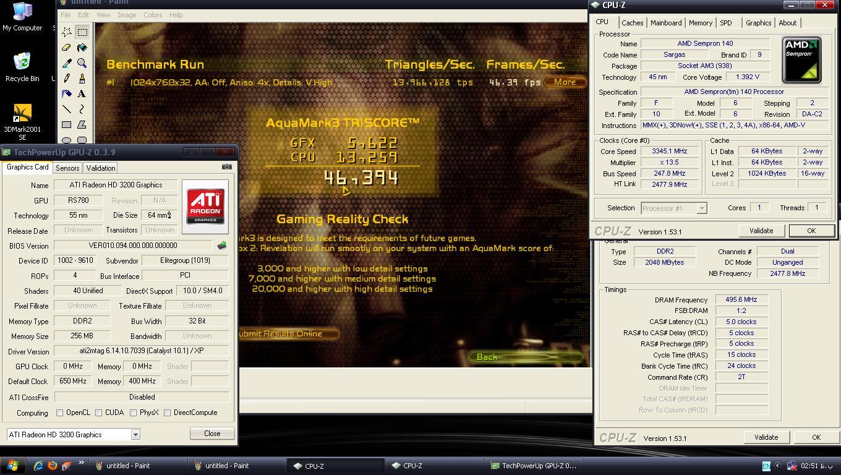Open the Memory tab in CPU-Z

tap(701, 23)
